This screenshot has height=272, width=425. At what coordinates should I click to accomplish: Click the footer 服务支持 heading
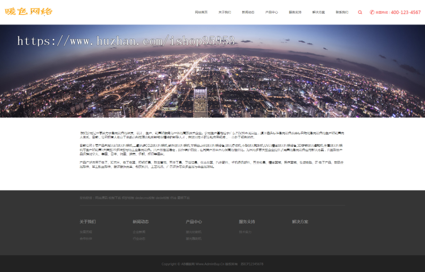[247, 221]
